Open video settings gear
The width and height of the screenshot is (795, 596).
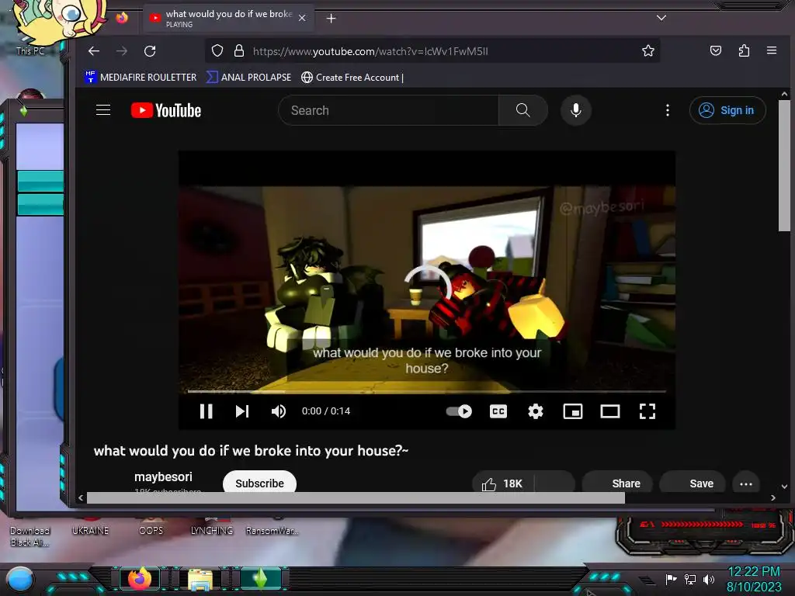(x=536, y=411)
